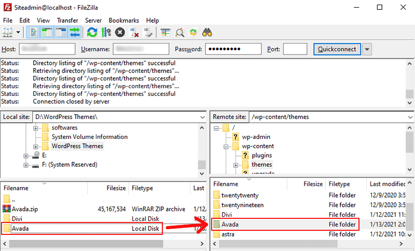Image resolution: width=415 pixels, height=251 pixels.
Task: Toggle directory comparison
Action: coord(179,33)
